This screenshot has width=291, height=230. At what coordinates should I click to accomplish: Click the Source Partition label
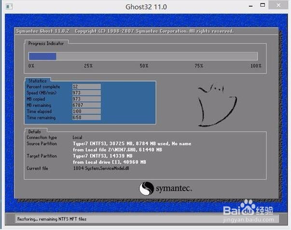[42, 144]
